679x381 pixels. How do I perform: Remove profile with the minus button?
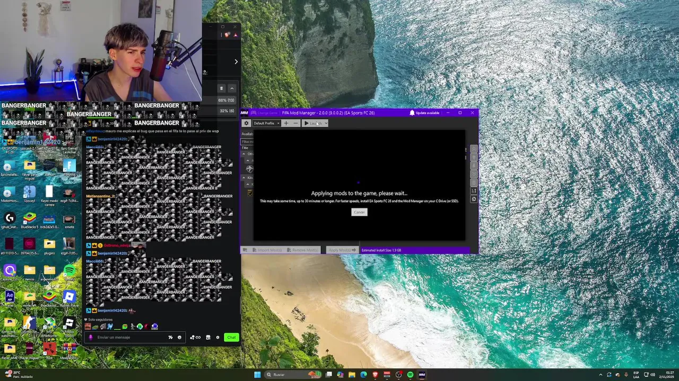(x=295, y=123)
